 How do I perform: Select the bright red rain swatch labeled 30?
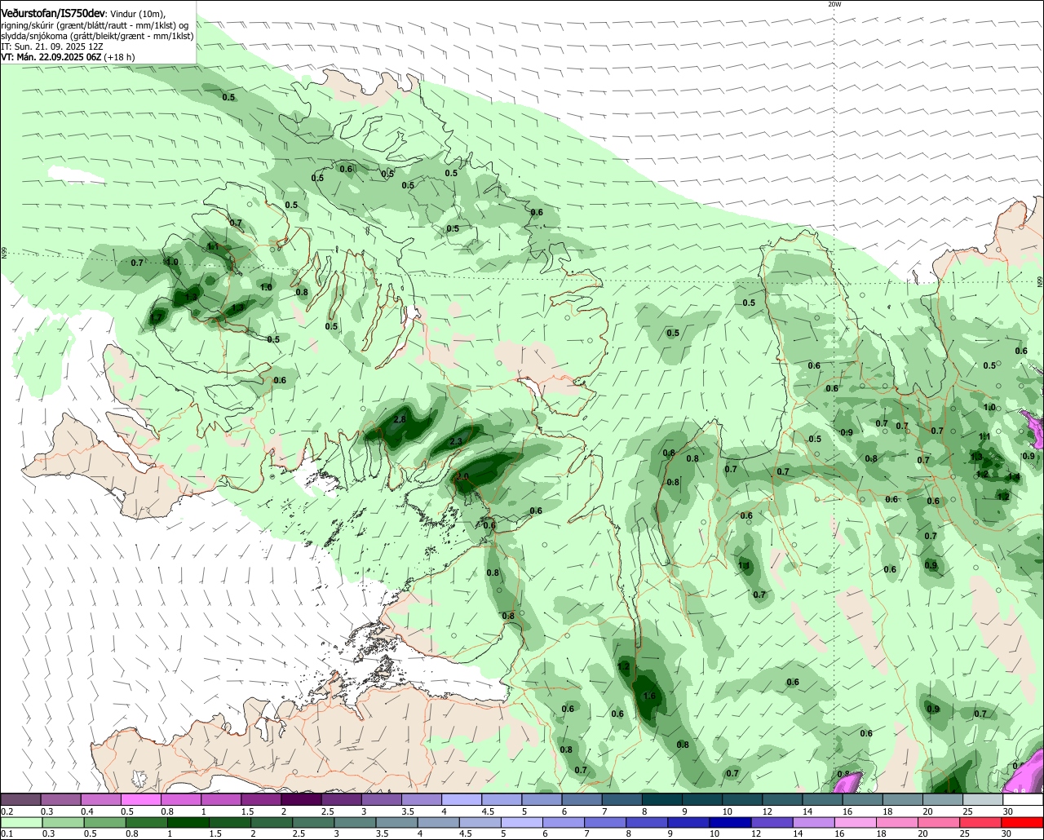click(x=1024, y=823)
